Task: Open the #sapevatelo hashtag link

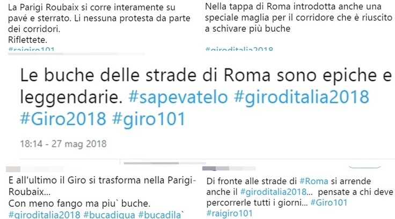Action: click(178, 97)
